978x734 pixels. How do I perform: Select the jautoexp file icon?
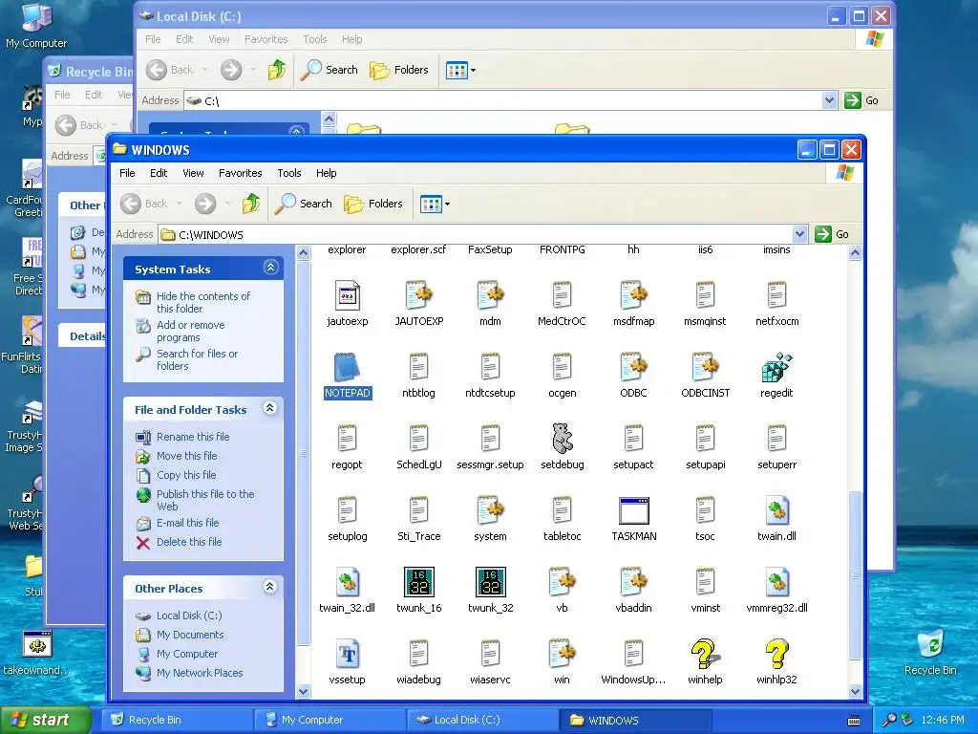click(x=347, y=295)
